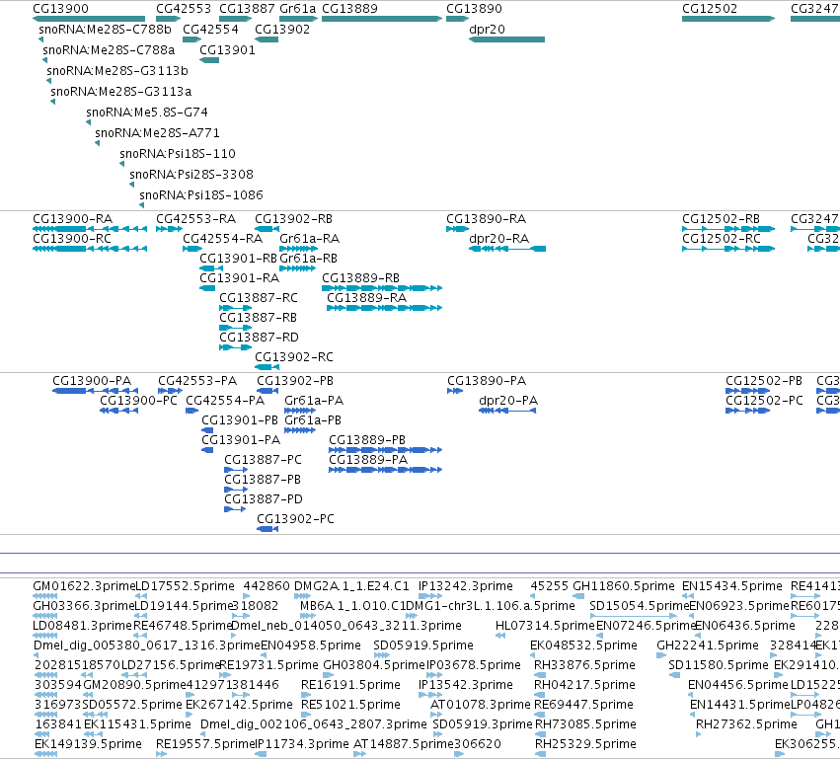Select the CG12502-PB protein label
The width and height of the screenshot is (840, 759).
click(x=764, y=381)
